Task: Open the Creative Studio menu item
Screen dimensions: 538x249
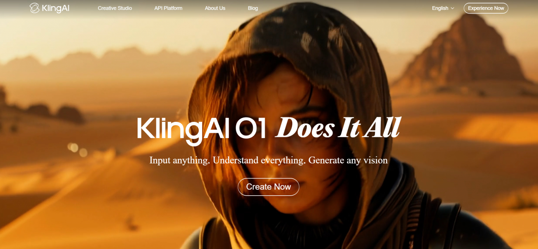Action: [115, 8]
